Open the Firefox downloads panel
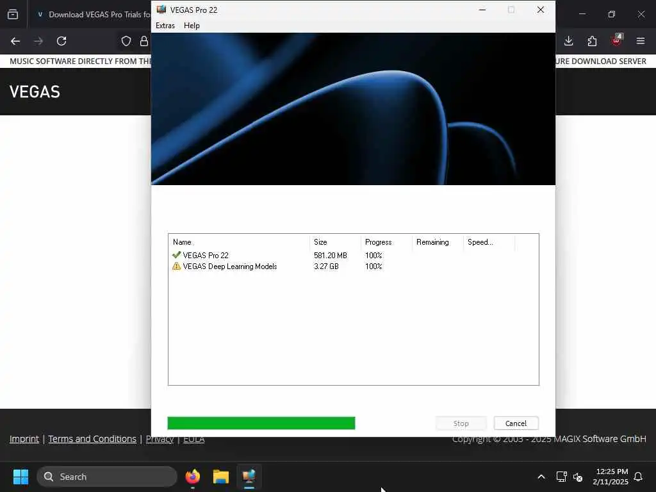Image resolution: width=656 pixels, height=492 pixels. click(569, 41)
